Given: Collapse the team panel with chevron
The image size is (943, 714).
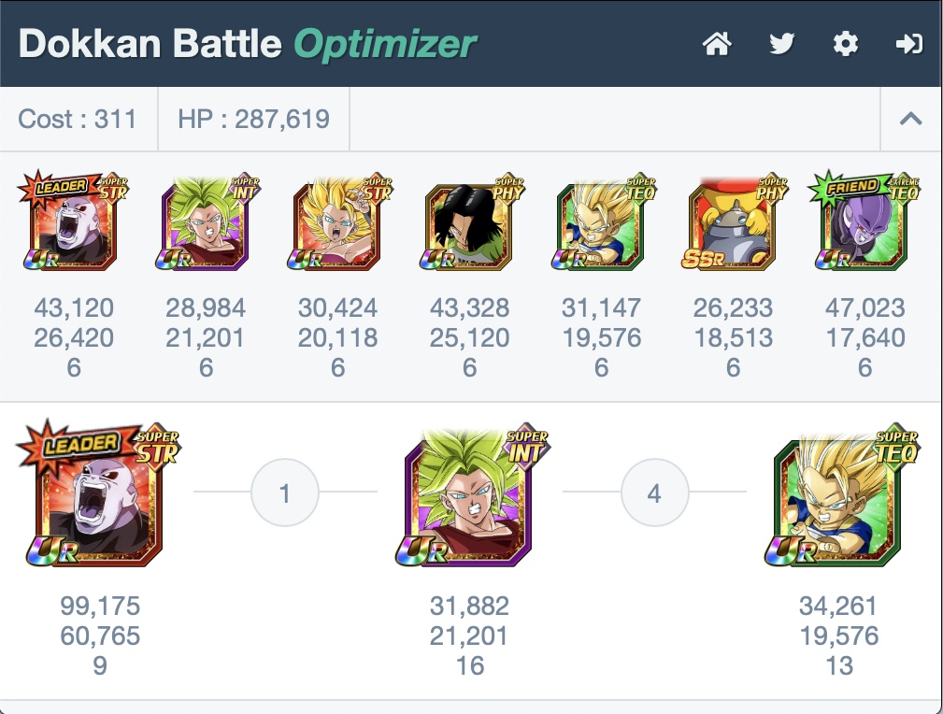Looking at the screenshot, I should pos(910,119).
